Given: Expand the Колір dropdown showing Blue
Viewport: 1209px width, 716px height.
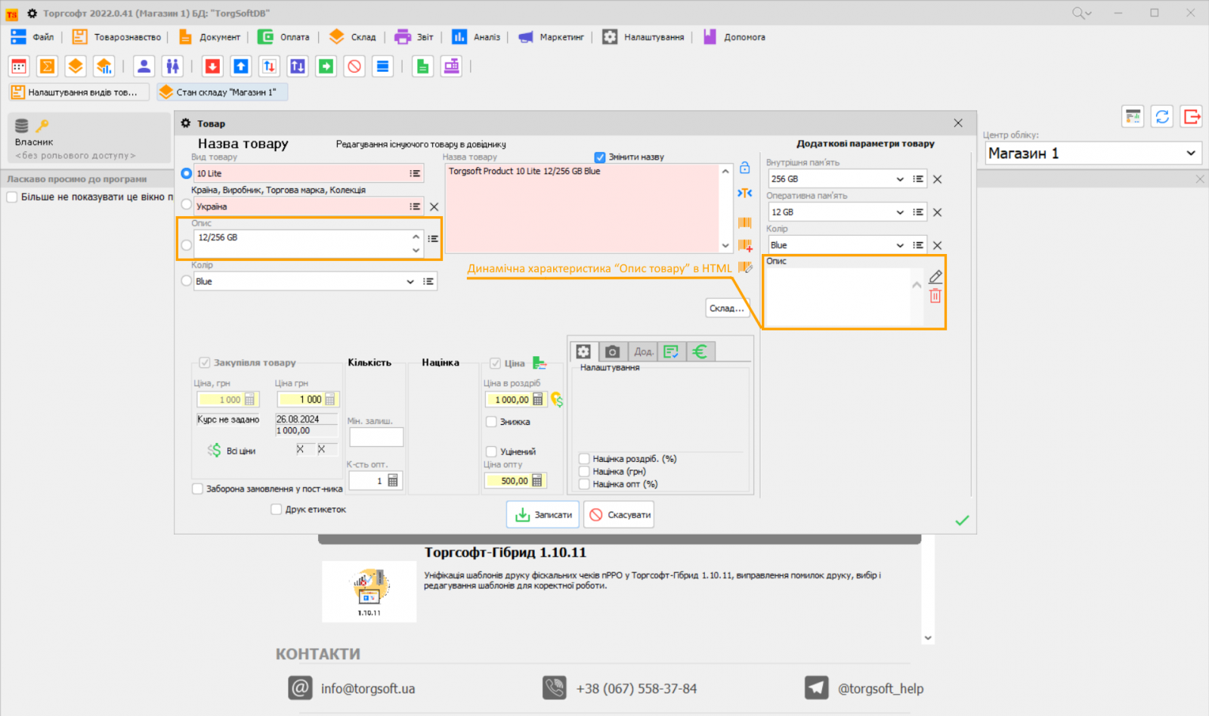Looking at the screenshot, I should (x=410, y=281).
